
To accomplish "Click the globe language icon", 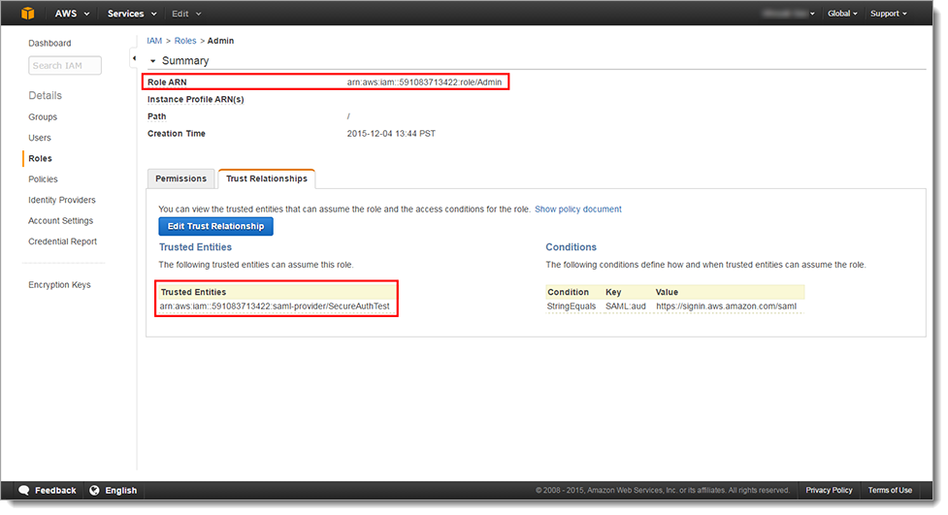I will coord(95,491).
